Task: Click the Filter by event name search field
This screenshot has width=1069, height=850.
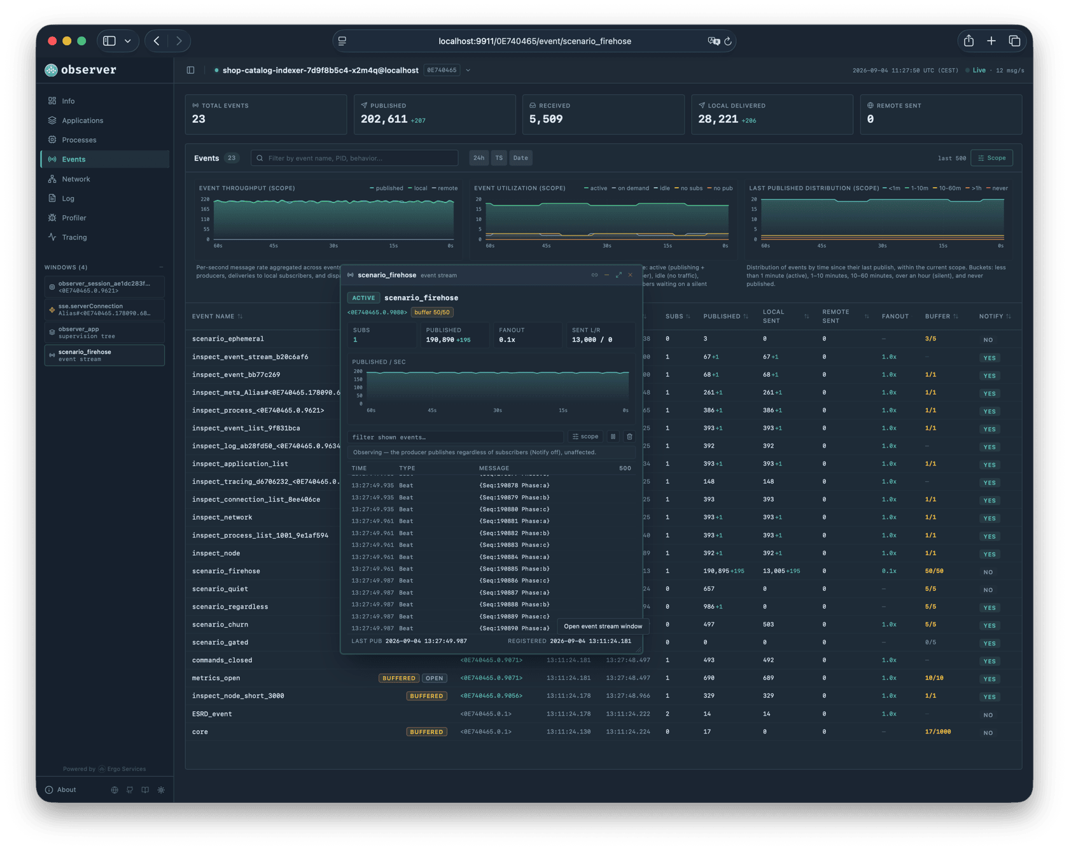Action: click(355, 158)
